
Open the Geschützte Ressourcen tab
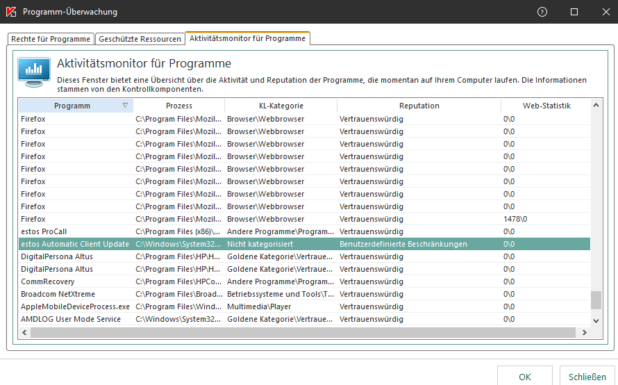pyautogui.click(x=140, y=39)
